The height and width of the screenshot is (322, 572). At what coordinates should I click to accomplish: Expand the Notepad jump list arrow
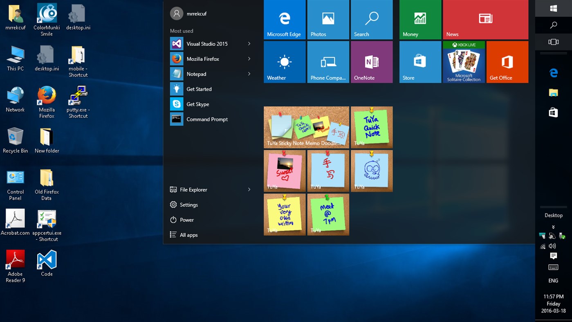[249, 74]
